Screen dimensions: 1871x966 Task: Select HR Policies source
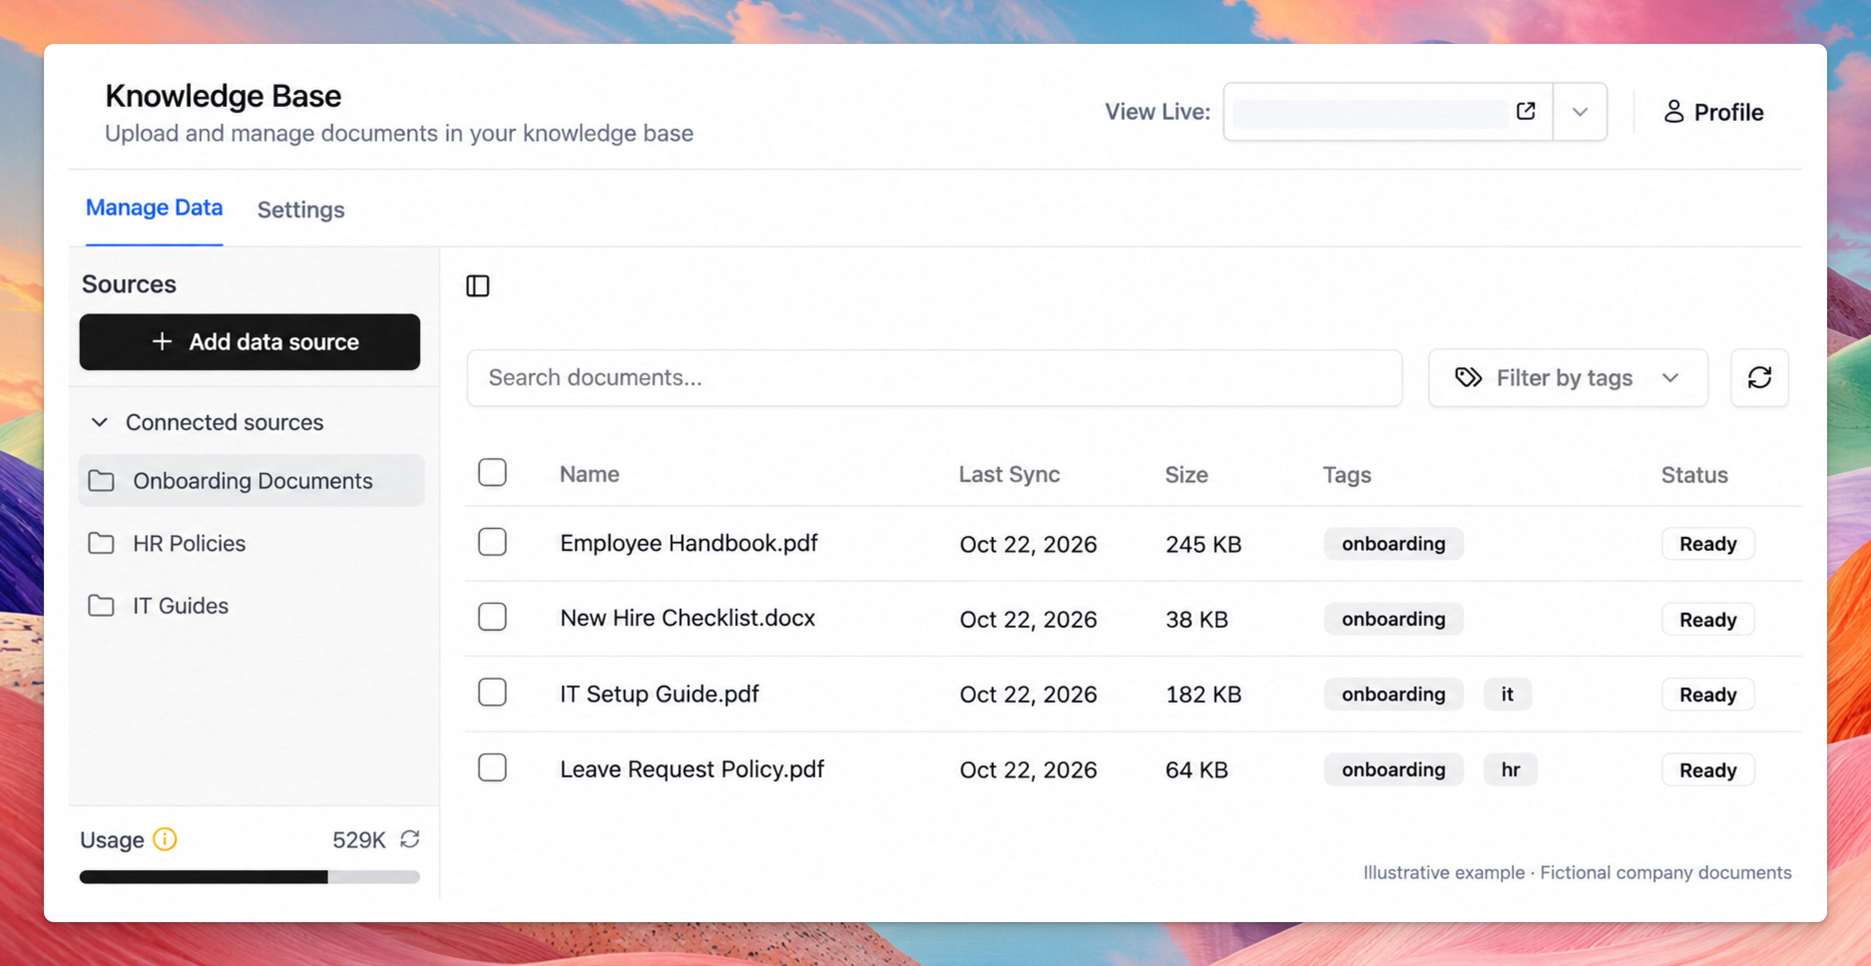click(251, 543)
